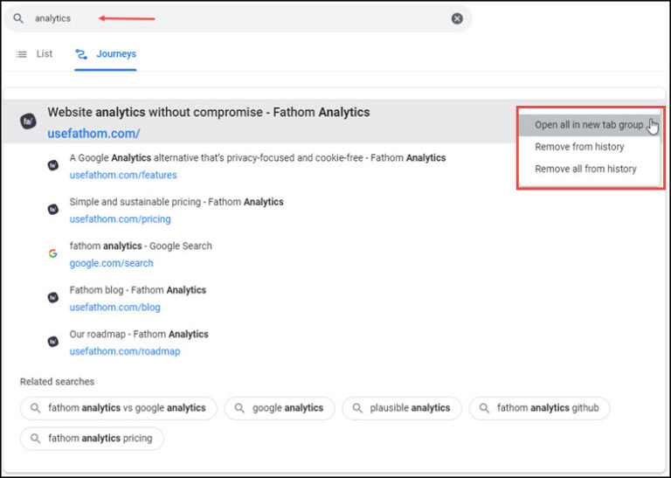The image size is (671, 478).
Task: Select the Journeys tab
Action: pos(106,54)
